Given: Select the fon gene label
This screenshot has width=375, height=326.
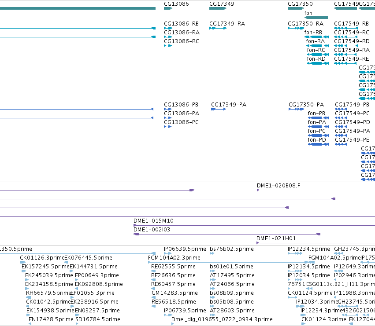Looking at the screenshot, I should [308, 13].
